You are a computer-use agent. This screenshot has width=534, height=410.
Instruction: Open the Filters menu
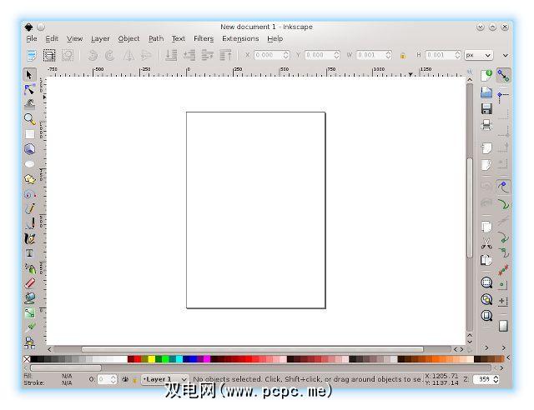204,38
